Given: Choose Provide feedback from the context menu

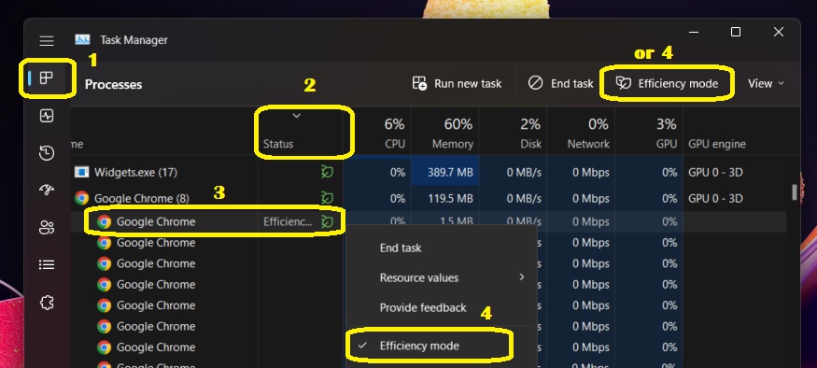Looking at the screenshot, I should point(441,307).
